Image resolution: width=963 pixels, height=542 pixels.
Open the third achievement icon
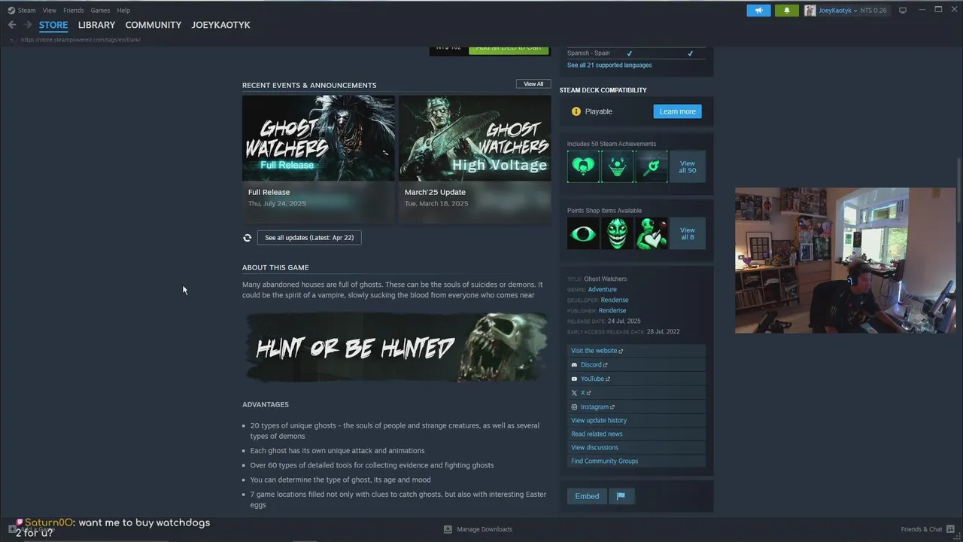(651, 166)
